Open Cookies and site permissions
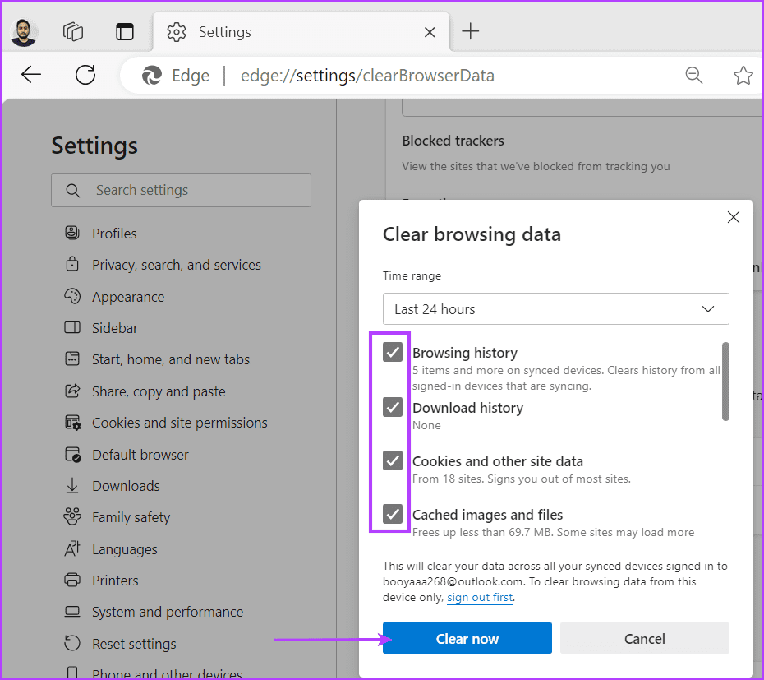Image resolution: width=764 pixels, height=680 pixels. [180, 423]
